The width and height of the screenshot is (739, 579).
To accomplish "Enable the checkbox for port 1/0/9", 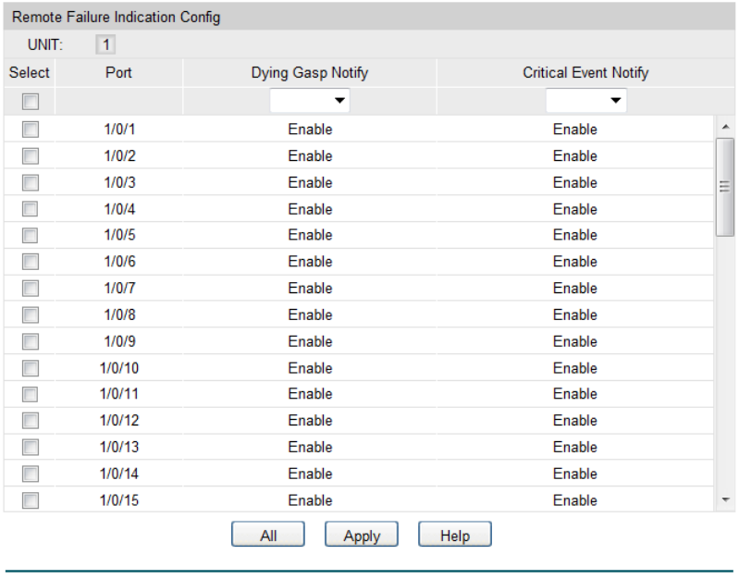I will click(31, 342).
